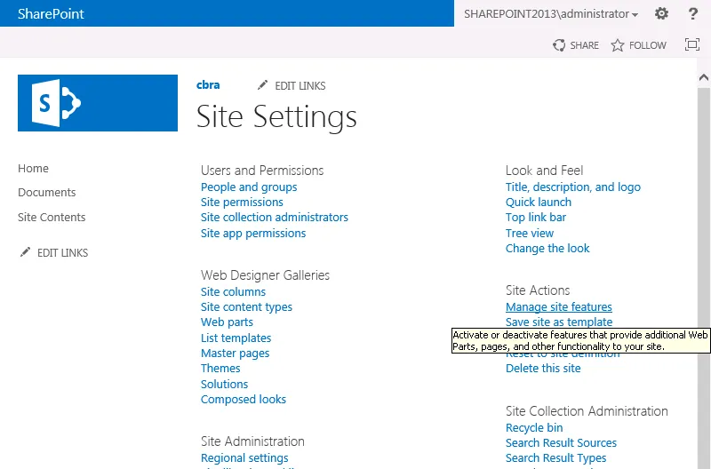711x469 pixels.
Task: Open Title, description, and logo
Action: (x=573, y=187)
